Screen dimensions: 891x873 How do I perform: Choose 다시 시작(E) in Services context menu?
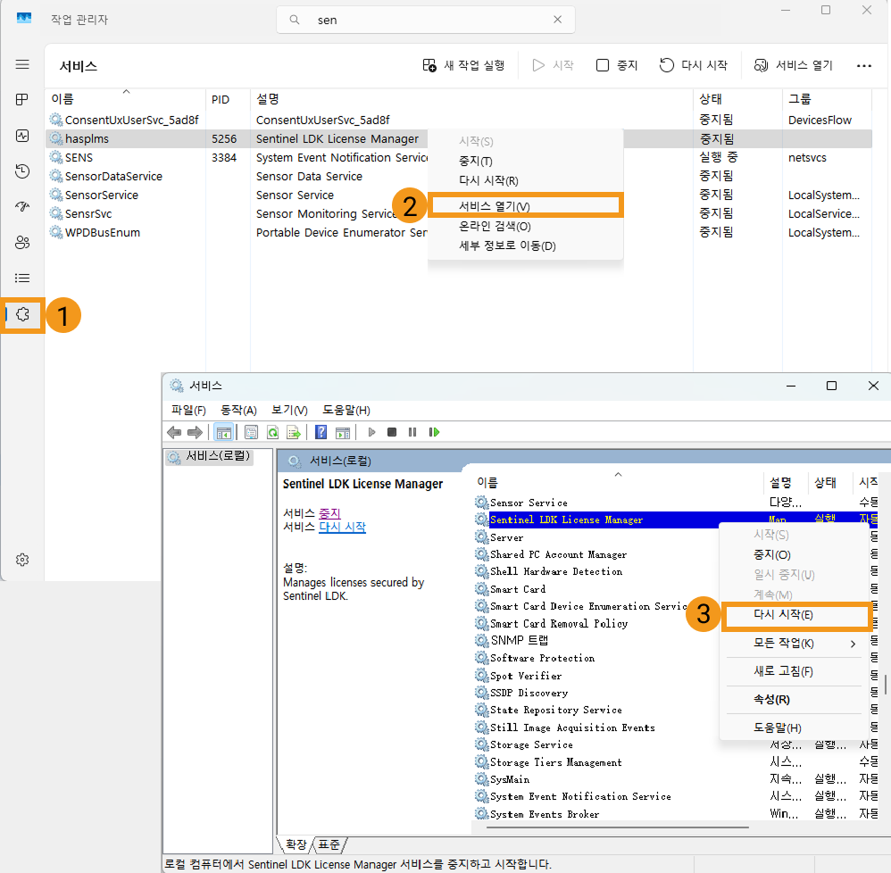(x=783, y=615)
